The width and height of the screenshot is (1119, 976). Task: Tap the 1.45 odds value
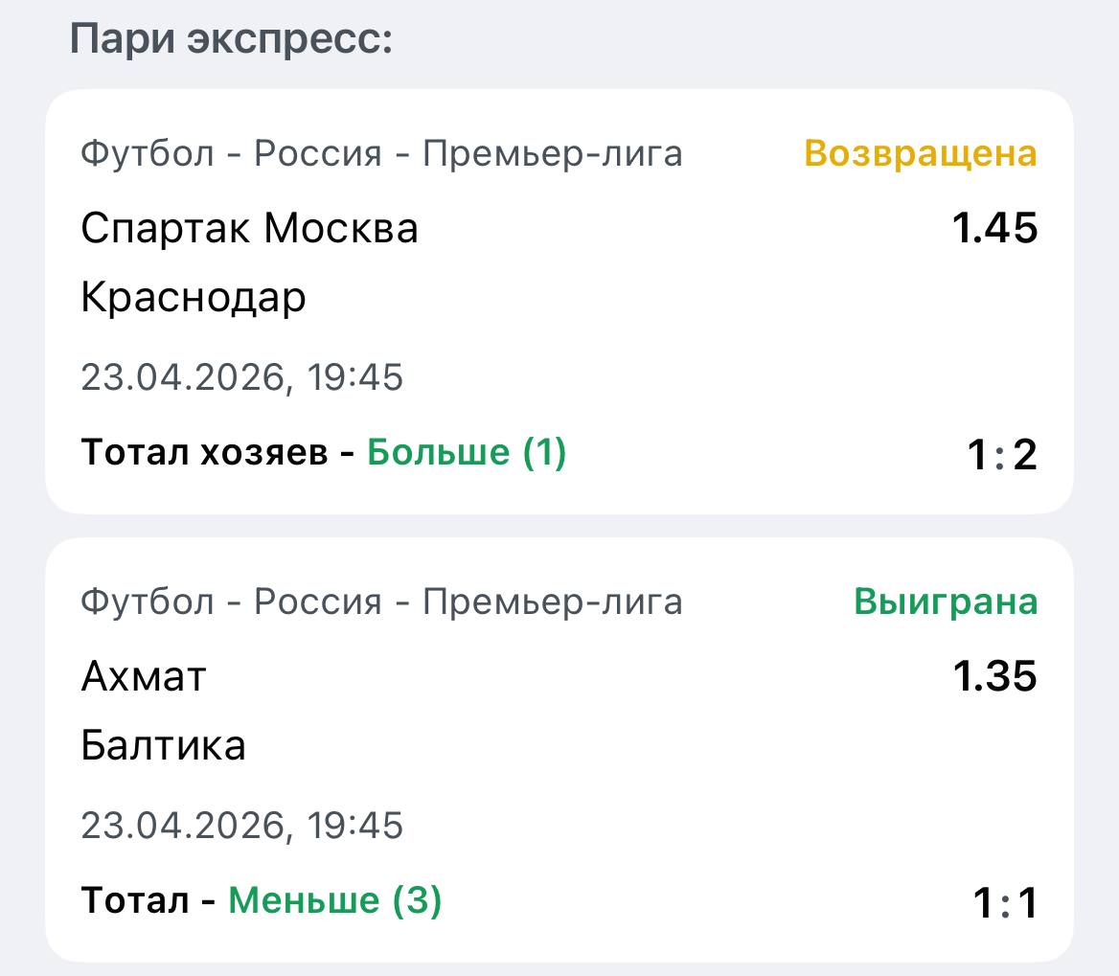pos(994,229)
